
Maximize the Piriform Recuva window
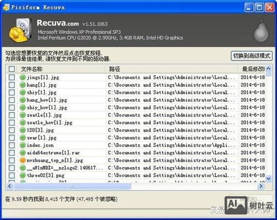point(260,8)
